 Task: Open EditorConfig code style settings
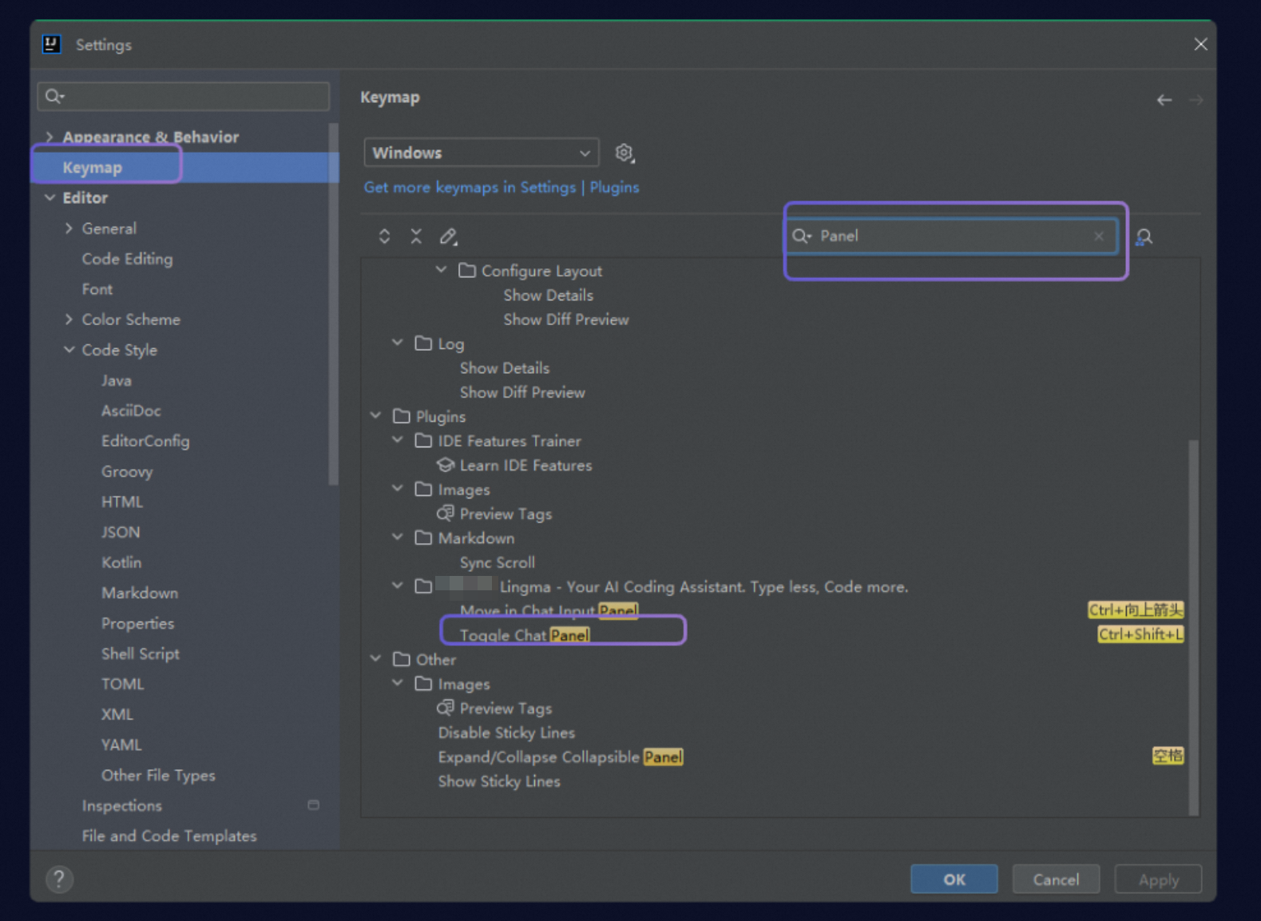[145, 441]
